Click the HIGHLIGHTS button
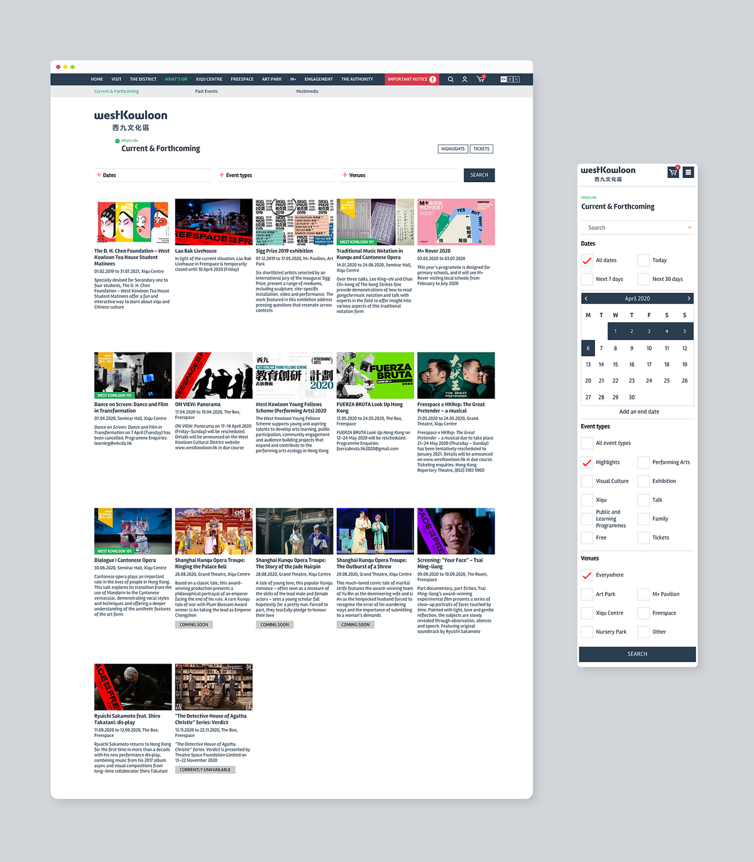The height and width of the screenshot is (862, 754). [453, 149]
